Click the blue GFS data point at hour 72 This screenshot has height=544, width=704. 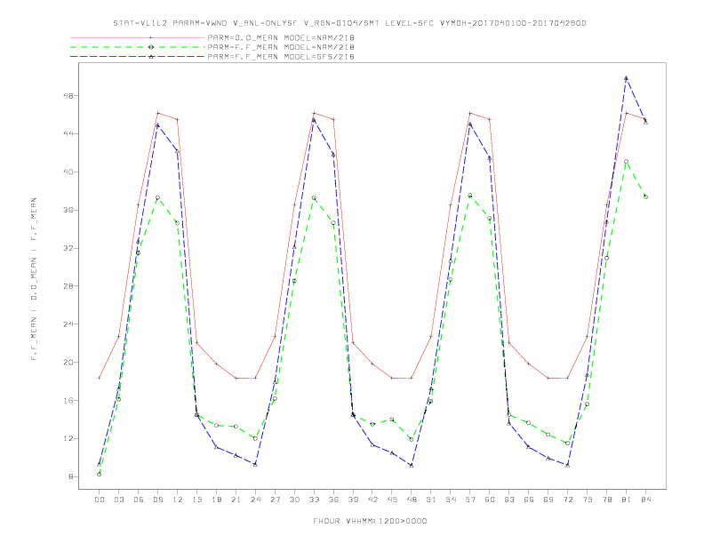(x=568, y=466)
